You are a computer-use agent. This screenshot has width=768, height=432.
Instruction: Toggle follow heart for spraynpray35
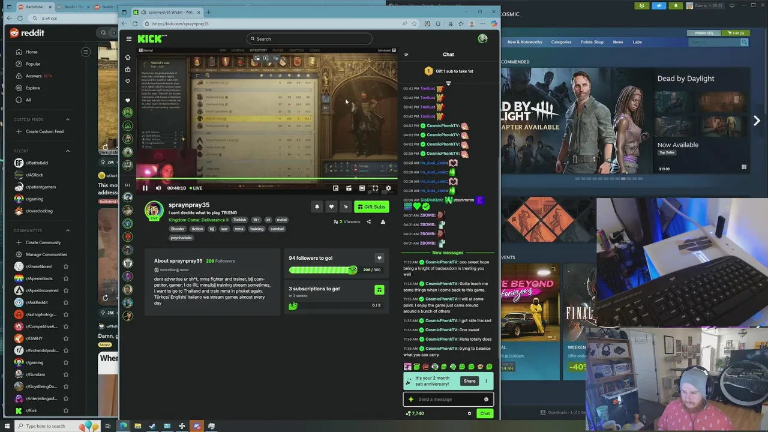click(331, 206)
